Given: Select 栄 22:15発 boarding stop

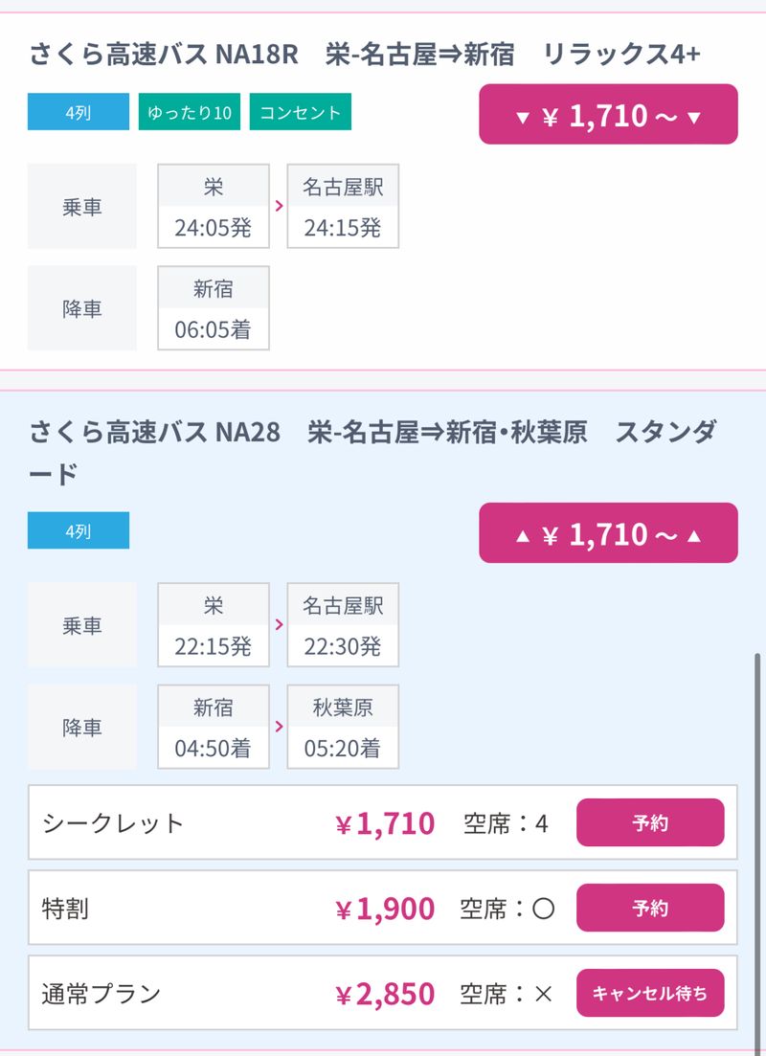Looking at the screenshot, I should tap(213, 625).
